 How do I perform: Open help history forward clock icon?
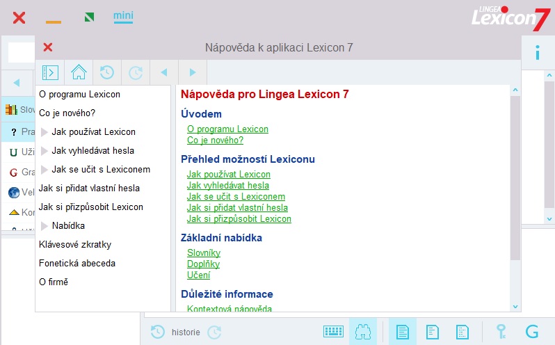[x=136, y=72]
